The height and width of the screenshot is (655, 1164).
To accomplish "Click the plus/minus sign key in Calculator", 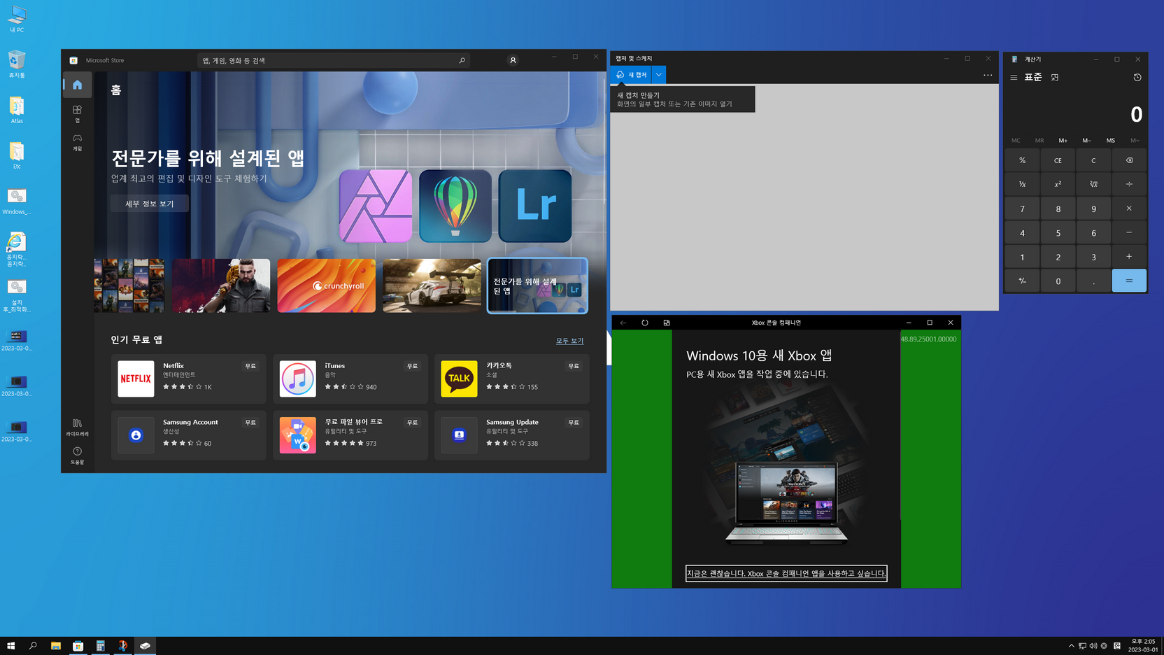I will [x=1022, y=281].
